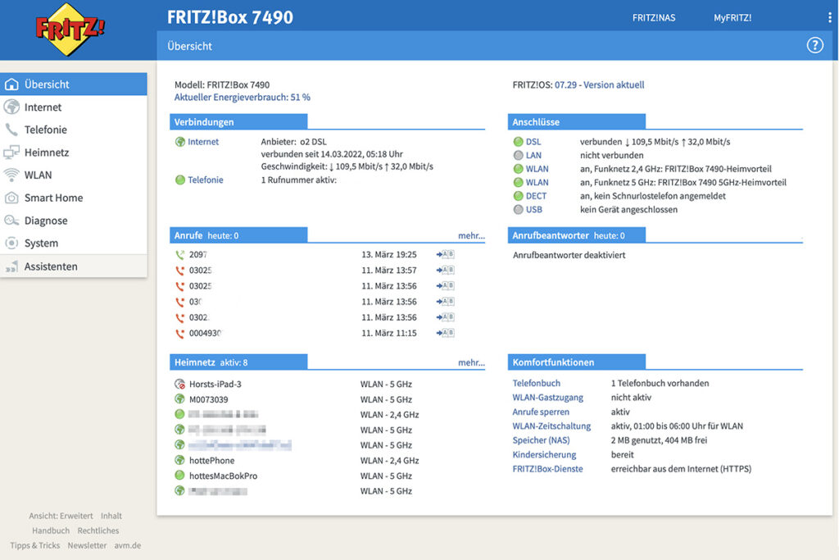The image size is (839, 560).
Task: Click the Heimnetz computers icon
Action: (11, 153)
